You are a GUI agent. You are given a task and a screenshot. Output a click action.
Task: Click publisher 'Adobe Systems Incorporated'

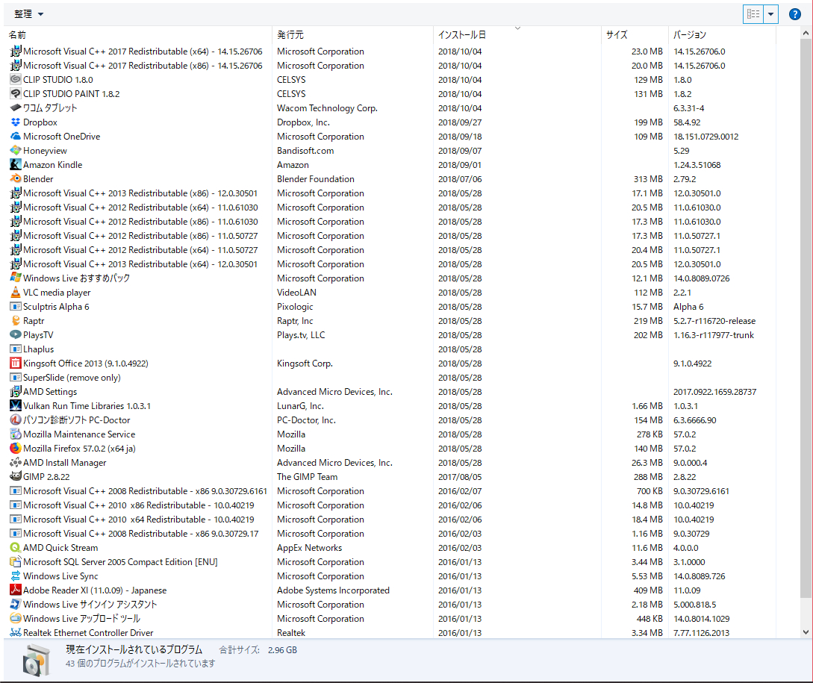click(333, 590)
